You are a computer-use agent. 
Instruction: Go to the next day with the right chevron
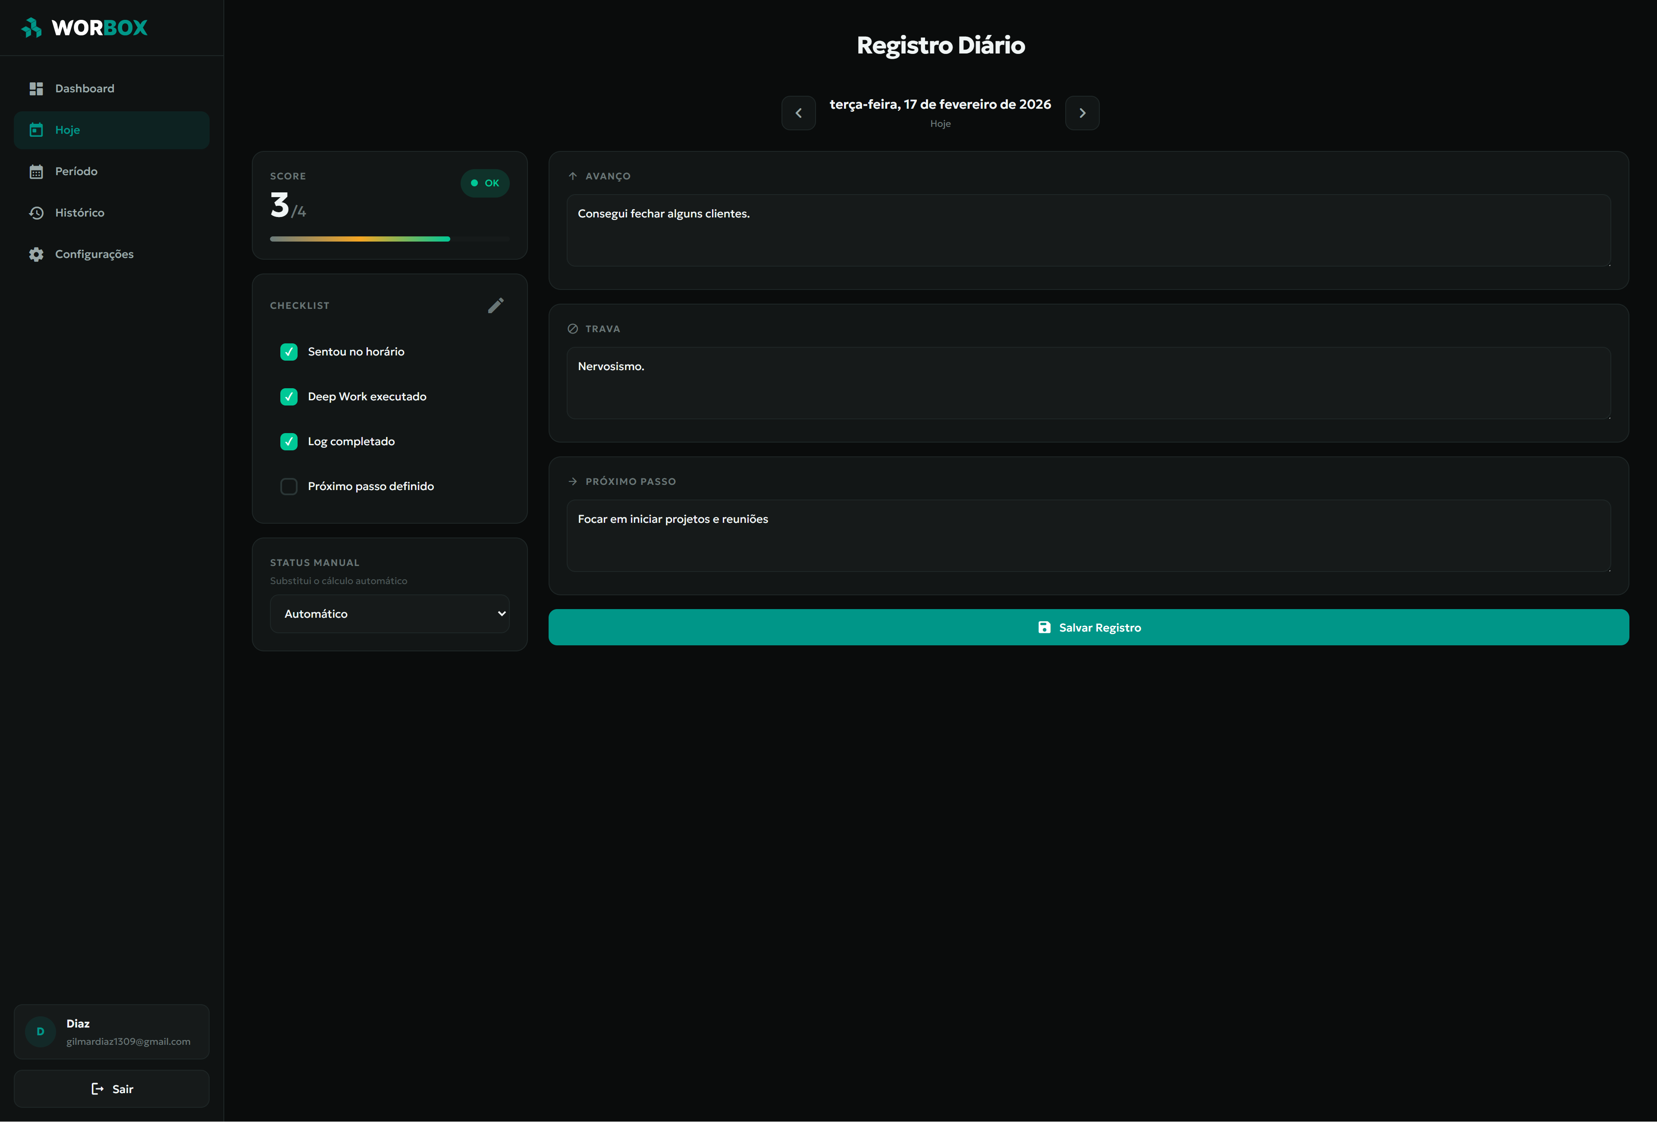[x=1082, y=113]
